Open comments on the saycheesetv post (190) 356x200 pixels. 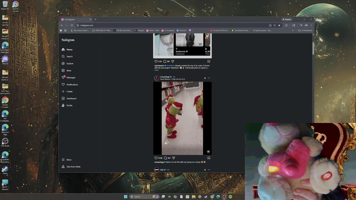click(x=165, y=61)
